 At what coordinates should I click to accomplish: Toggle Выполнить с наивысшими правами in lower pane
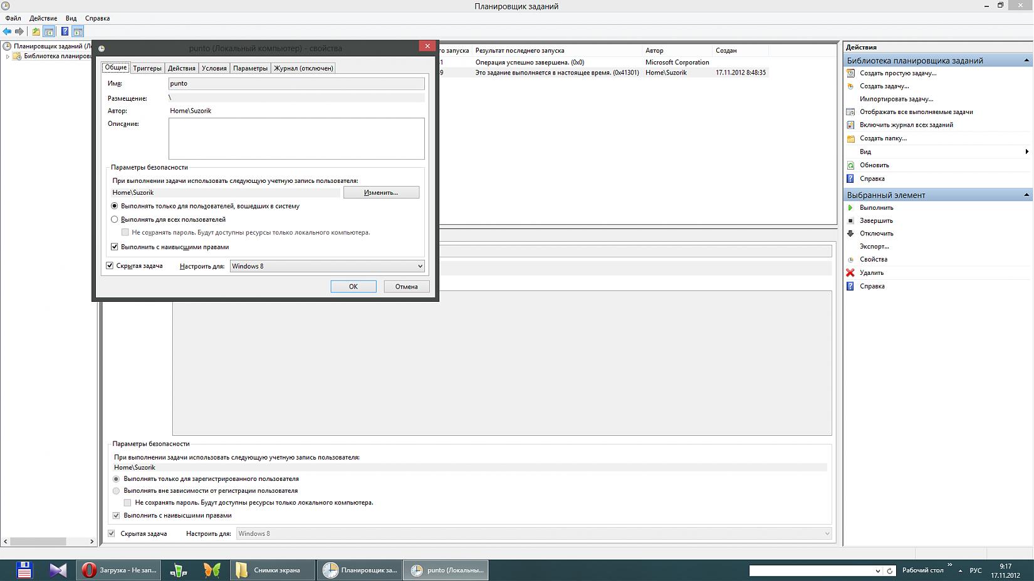tap(116, 515)
